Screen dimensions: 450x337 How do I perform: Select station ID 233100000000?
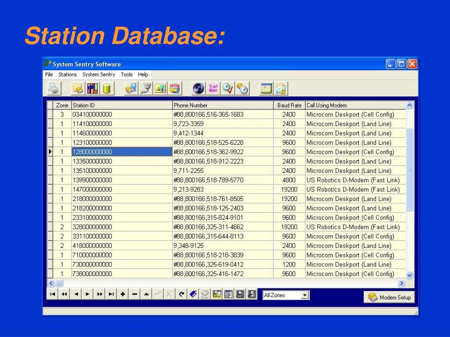(x=122, y=218)
